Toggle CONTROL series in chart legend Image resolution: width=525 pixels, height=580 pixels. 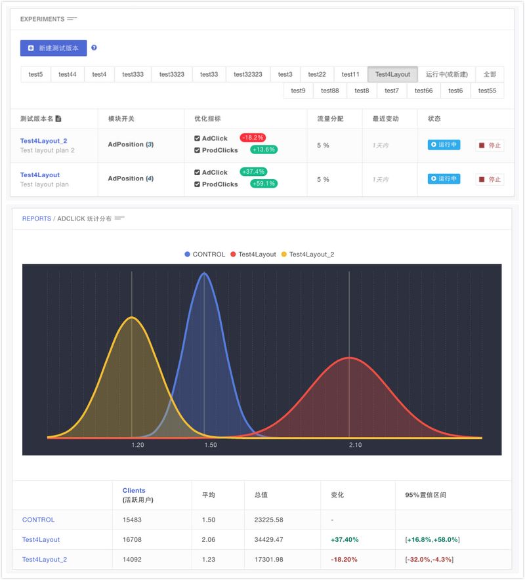(x=205, y=255)
